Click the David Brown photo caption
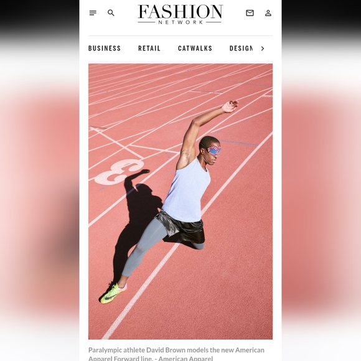The width and height of the screenshot is (361, 361). pyautogui.click(x=176, y=354)
